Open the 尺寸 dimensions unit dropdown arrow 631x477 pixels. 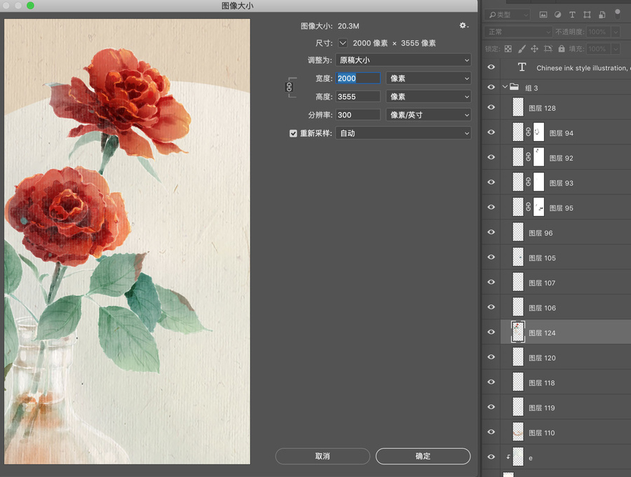(342, 43)
